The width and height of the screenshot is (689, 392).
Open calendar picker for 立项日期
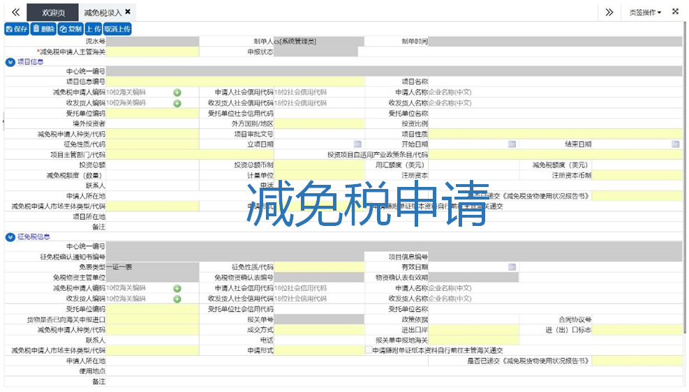tap(357, 144)
